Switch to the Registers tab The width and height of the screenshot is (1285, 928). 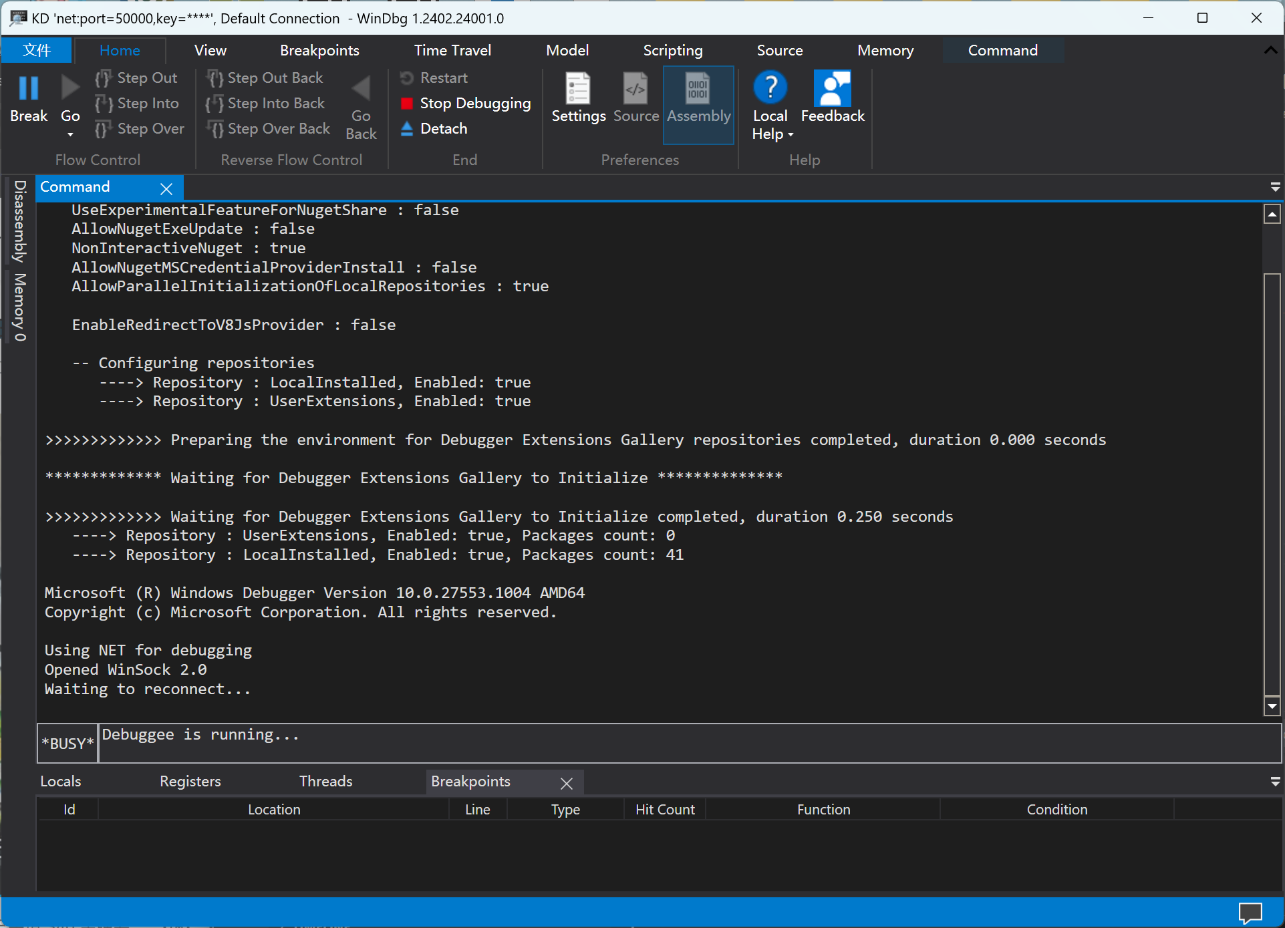(190, 781)
